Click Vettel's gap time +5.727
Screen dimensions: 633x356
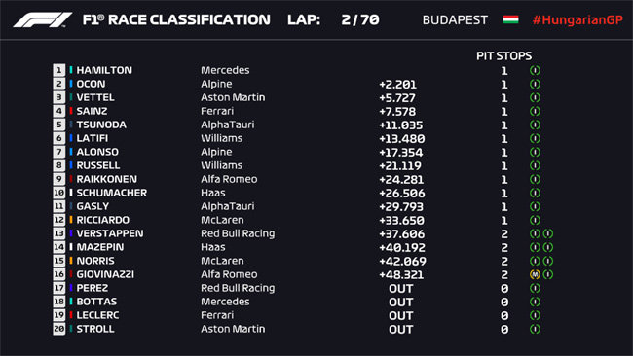click(x=396, y=98)
